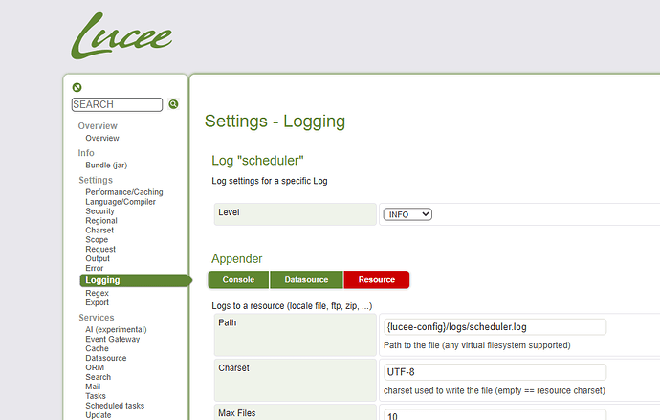Click the Appender section heading
Viewport: 660px width, 420px height.
236,259
